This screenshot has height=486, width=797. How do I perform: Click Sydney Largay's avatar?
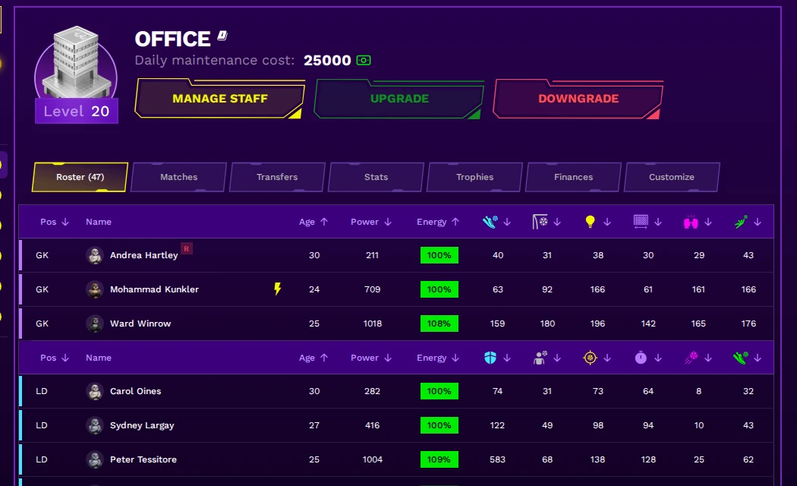point(95,425)
